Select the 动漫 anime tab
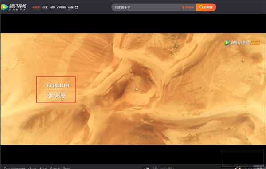This screenshot has width=266, height=169. (x=70, y=8)
